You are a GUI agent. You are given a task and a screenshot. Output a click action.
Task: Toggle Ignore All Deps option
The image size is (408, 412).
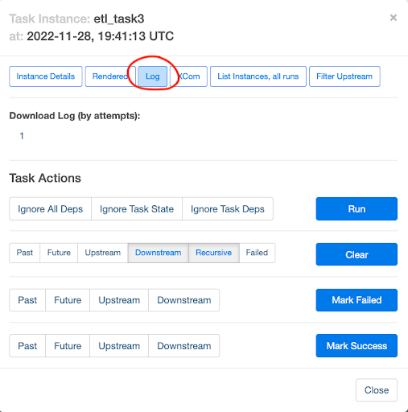coord(51,209)
